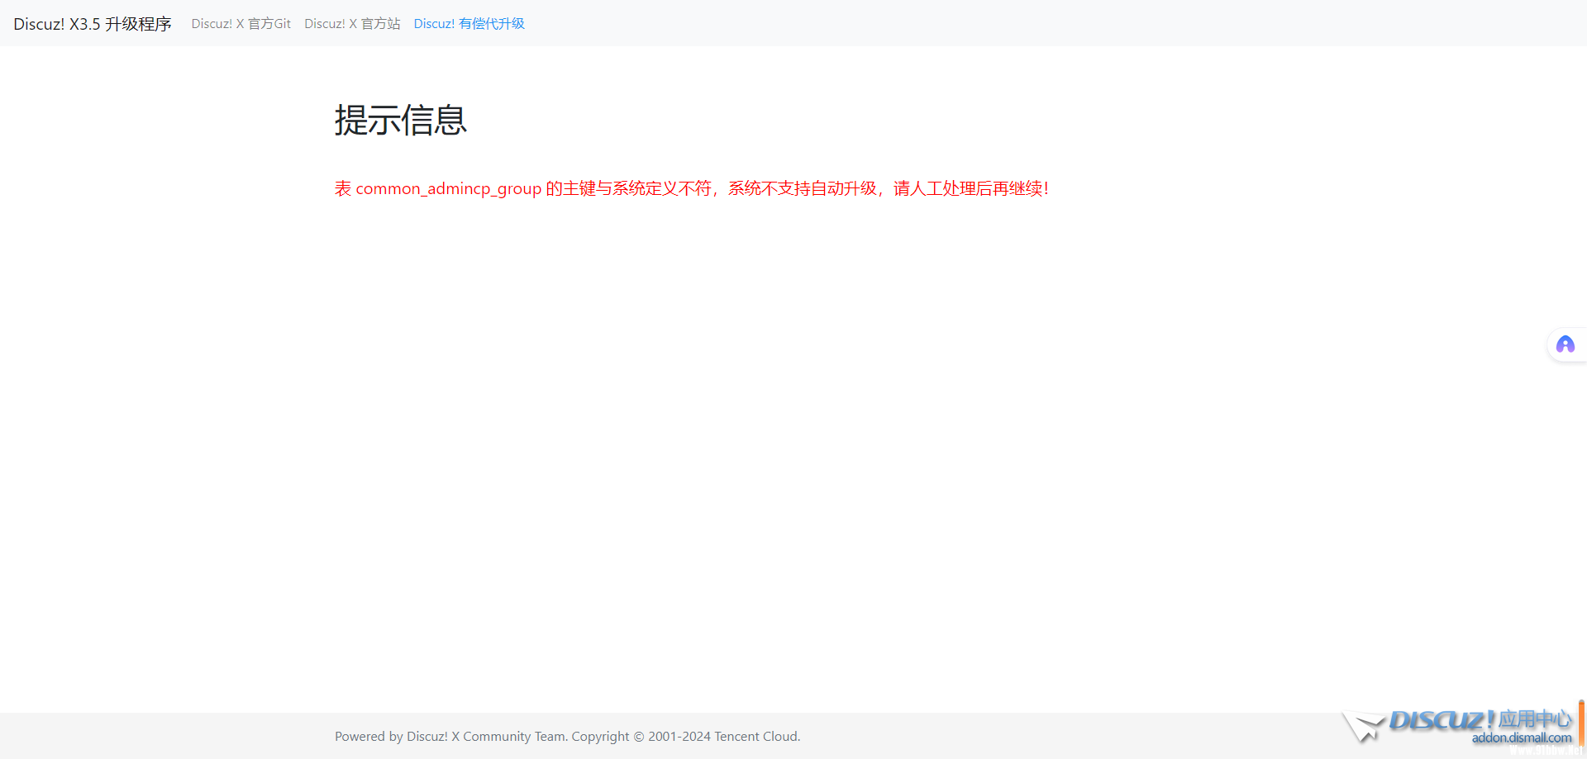Viewport: 1587px width, 759px height.
Task: Click the 的主键与系统定义不符 error phrase
Action: coord(628,189)
